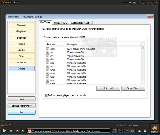
Task: Start playback with the play button
Action: pyautogui.click(x=4, y=131)
